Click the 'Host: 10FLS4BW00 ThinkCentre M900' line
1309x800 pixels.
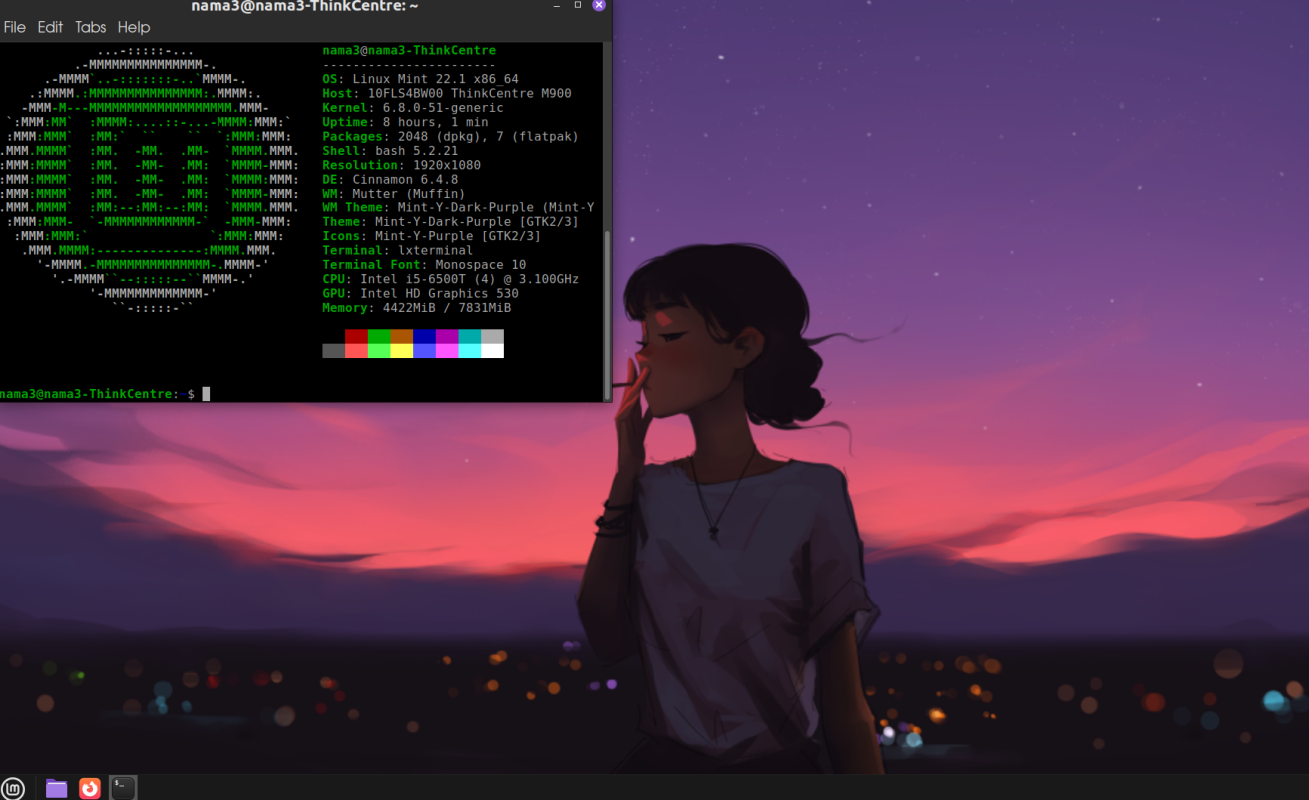tap(447, 93)
